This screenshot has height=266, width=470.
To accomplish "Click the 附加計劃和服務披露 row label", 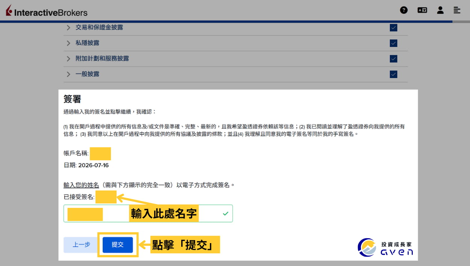I will tap(102, 59).
